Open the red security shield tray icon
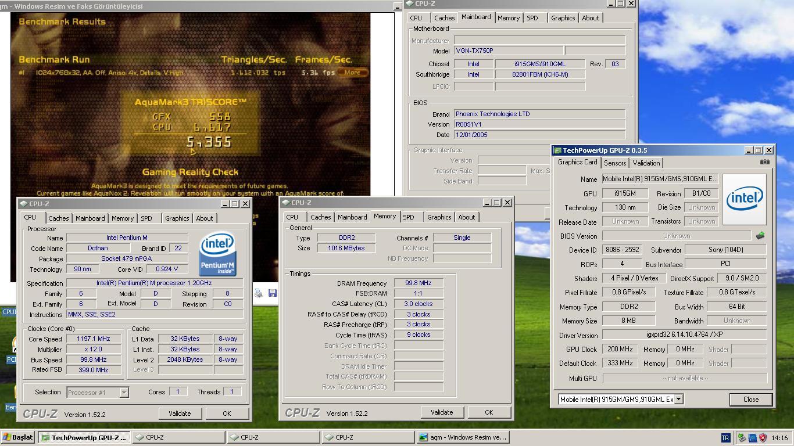The image size is (794, 446). click(763, 437)
